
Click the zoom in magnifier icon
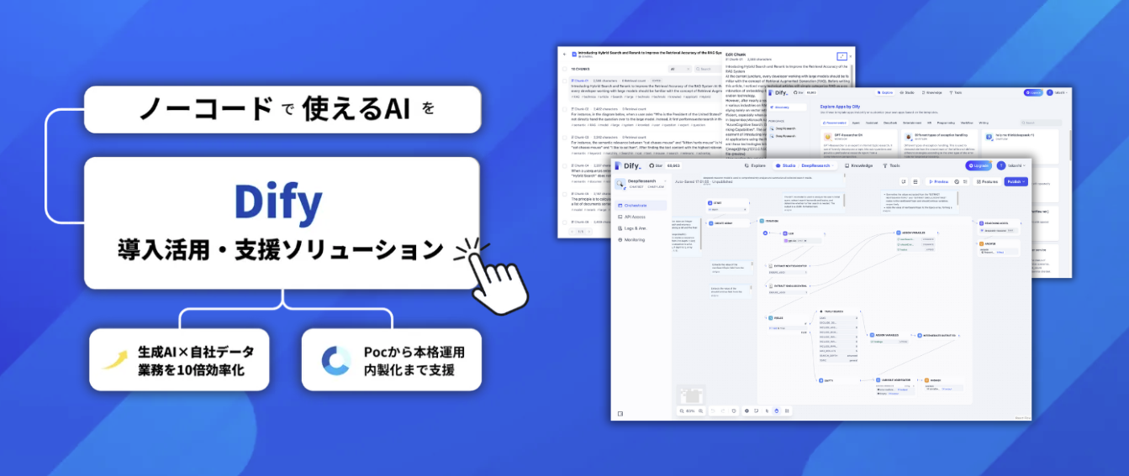coord(701,411)
